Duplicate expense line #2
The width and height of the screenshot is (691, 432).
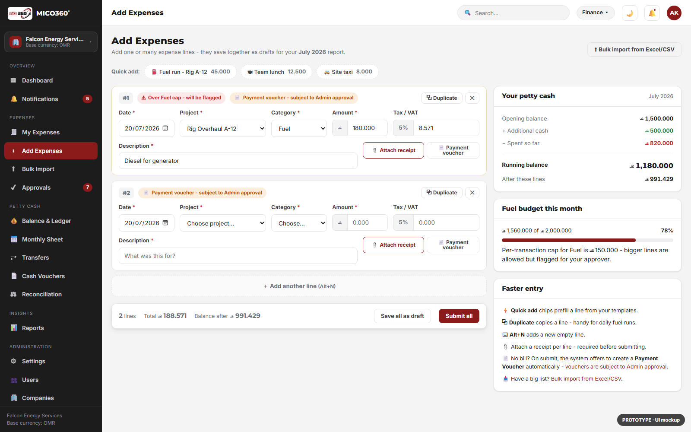pos(442,193)
